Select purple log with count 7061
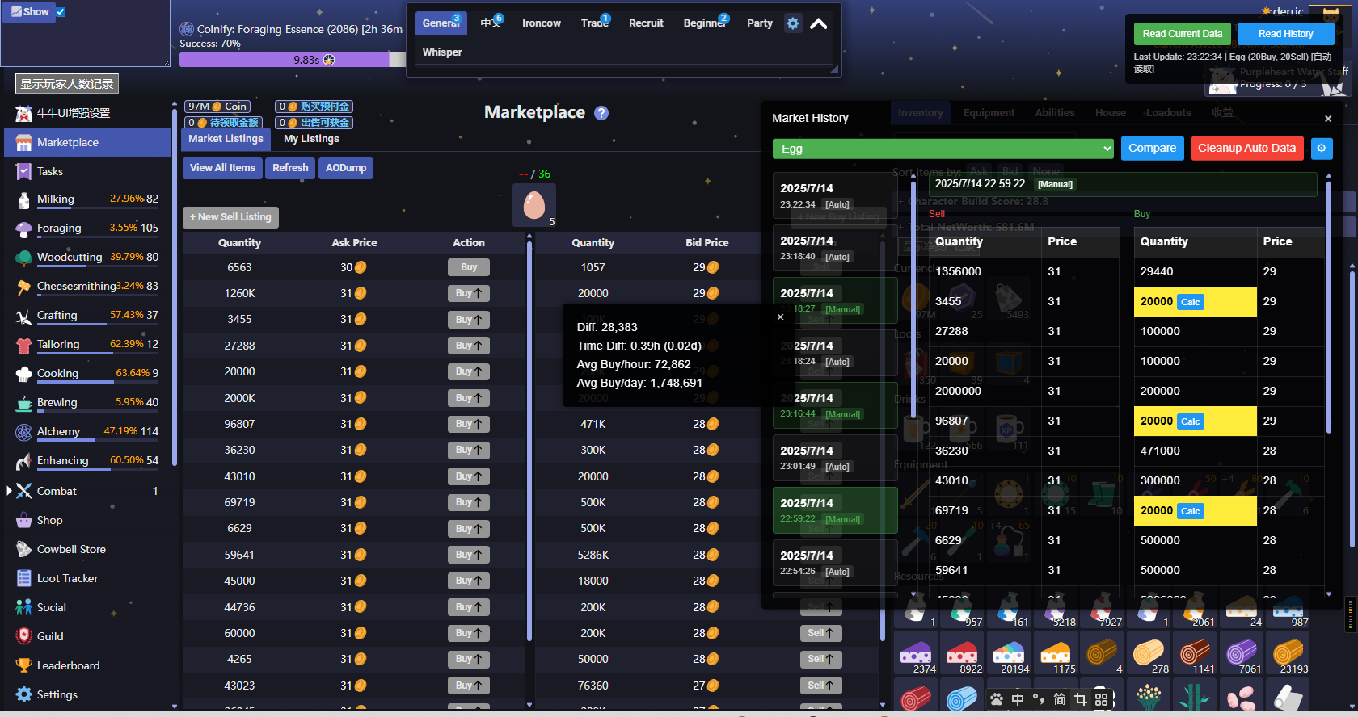Image resolution: width=1358 pixels, height=717 pixels. (x=1242, y=653)
